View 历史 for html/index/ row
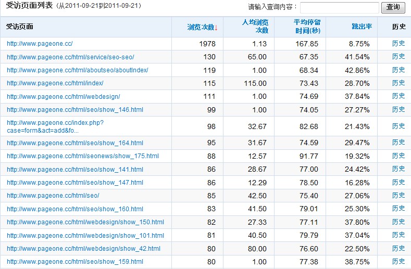The image size is (411, 269). tap(398, 83)
